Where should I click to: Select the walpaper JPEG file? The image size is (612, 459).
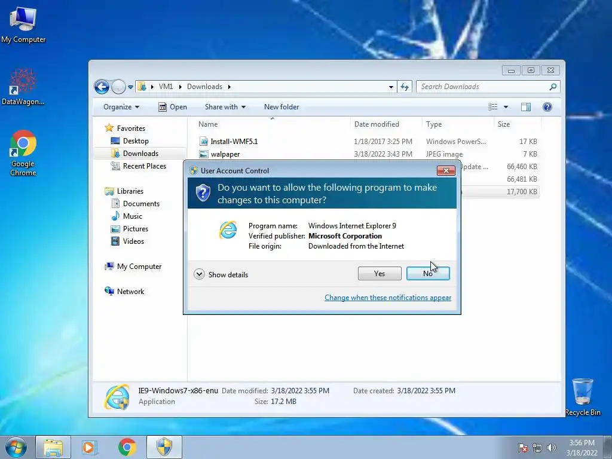(x=225, y=154)
